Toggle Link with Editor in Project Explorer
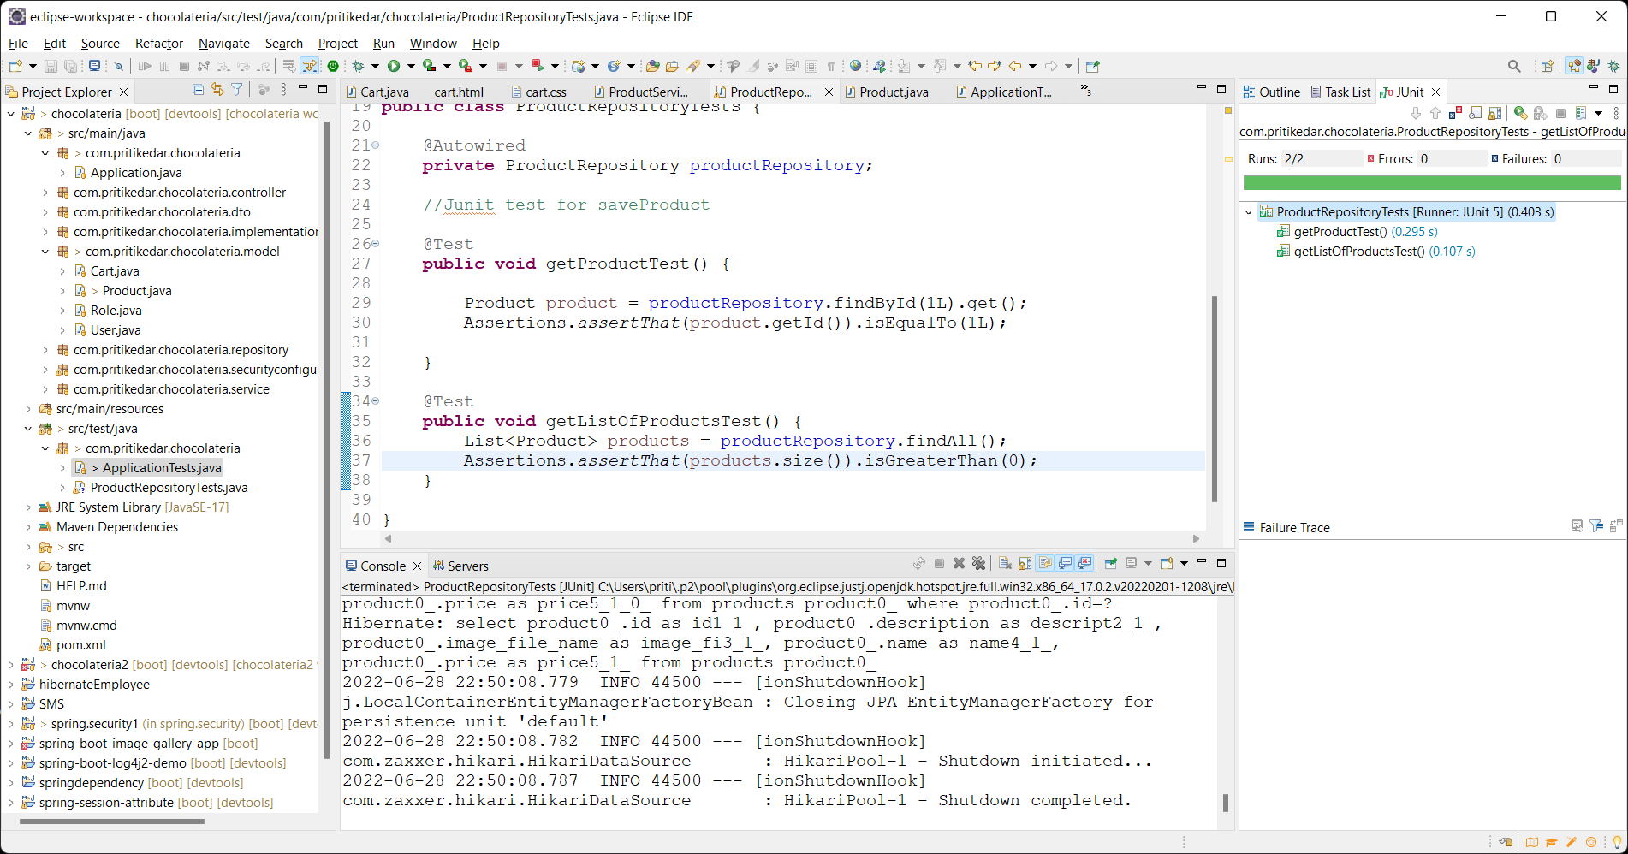 point(217,90)
